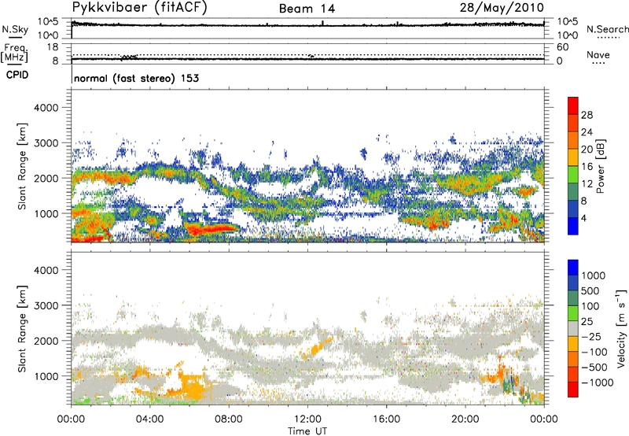Image resolution: width=629 pixels, height=436 pixels.
Task: Click the '2000' tick of the velocity panel
Action: [x=46, y=341]
